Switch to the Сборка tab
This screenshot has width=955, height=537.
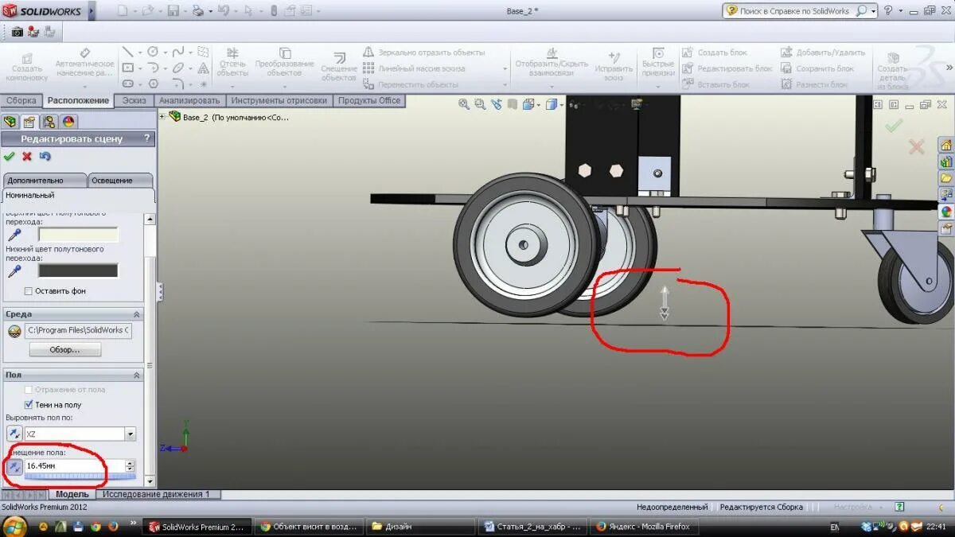(21, 100)
